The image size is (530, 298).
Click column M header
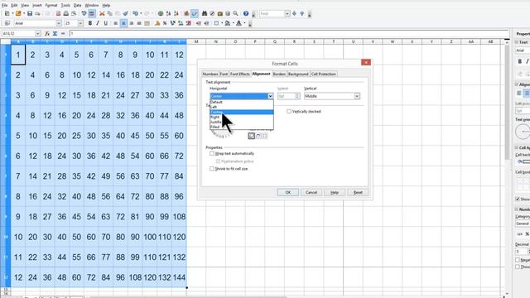(196, 41)
